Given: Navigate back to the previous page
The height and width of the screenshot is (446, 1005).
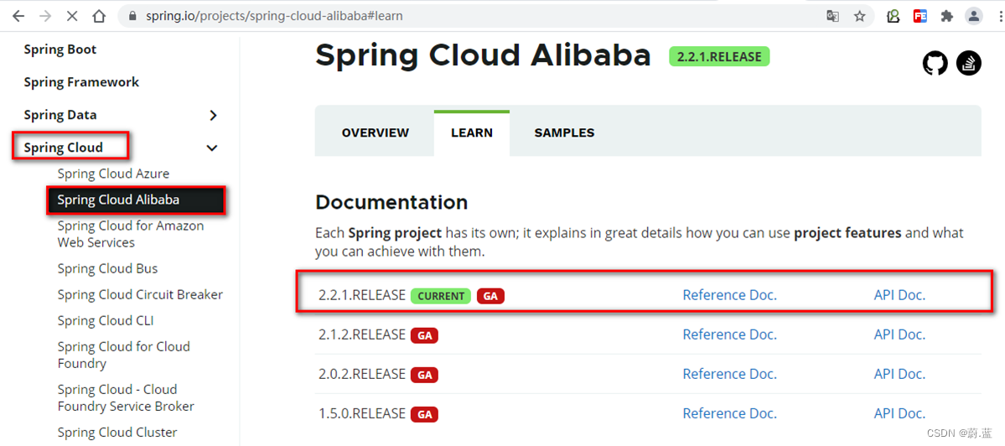Looking at the screenshot, I should pyautogui.click(x=18, y=16).
